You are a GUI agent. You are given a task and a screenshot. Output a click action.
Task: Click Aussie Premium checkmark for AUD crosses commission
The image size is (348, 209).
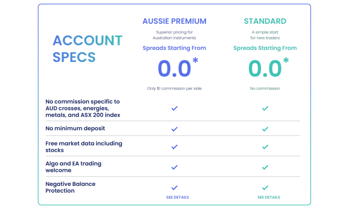pos(174,108)
